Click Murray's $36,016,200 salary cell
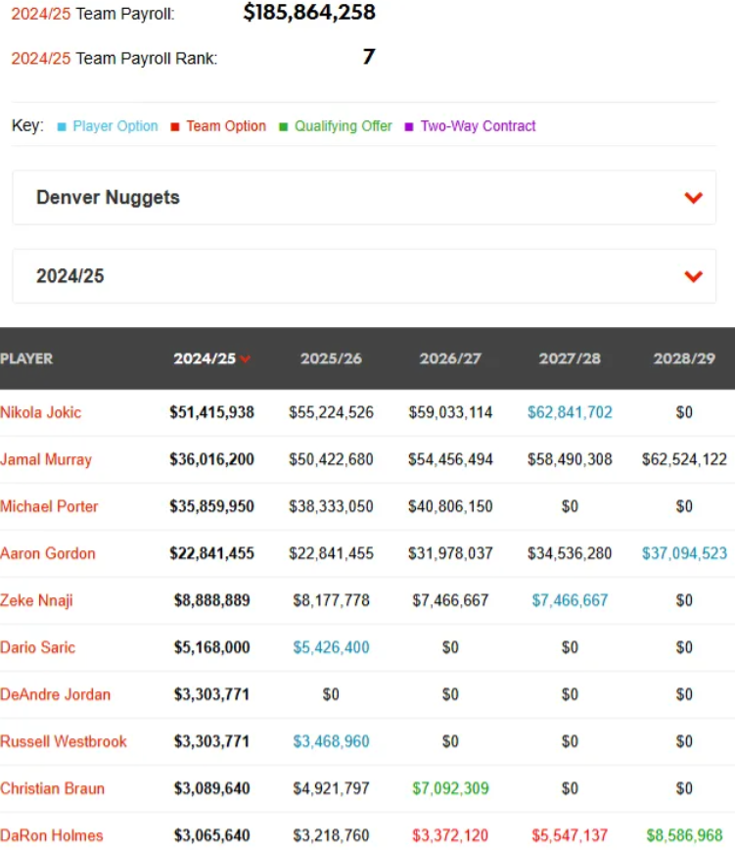 coord(211,459)
